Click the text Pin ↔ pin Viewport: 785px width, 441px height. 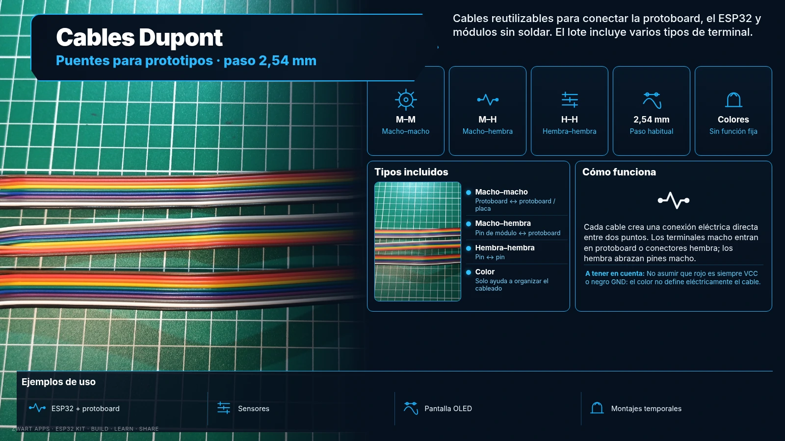pyautogui.click(x=490, y=257)
